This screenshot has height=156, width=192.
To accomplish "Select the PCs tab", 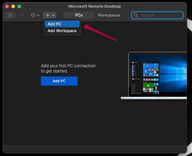I will pos(79,15).
